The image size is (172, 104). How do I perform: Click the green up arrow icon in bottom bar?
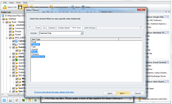coord(36,100)
